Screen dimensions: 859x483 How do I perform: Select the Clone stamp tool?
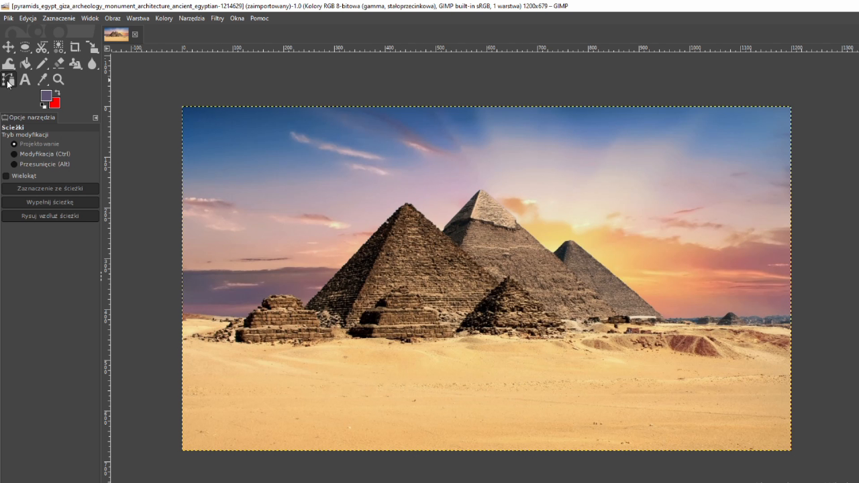click(75, 64)
